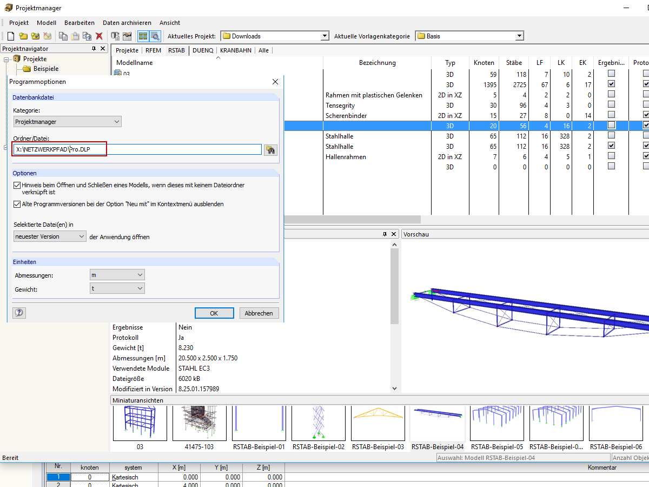Toggle the preview magnifier toolbar icon
This screenshot has height=487, width=649.
click(155, 36)
